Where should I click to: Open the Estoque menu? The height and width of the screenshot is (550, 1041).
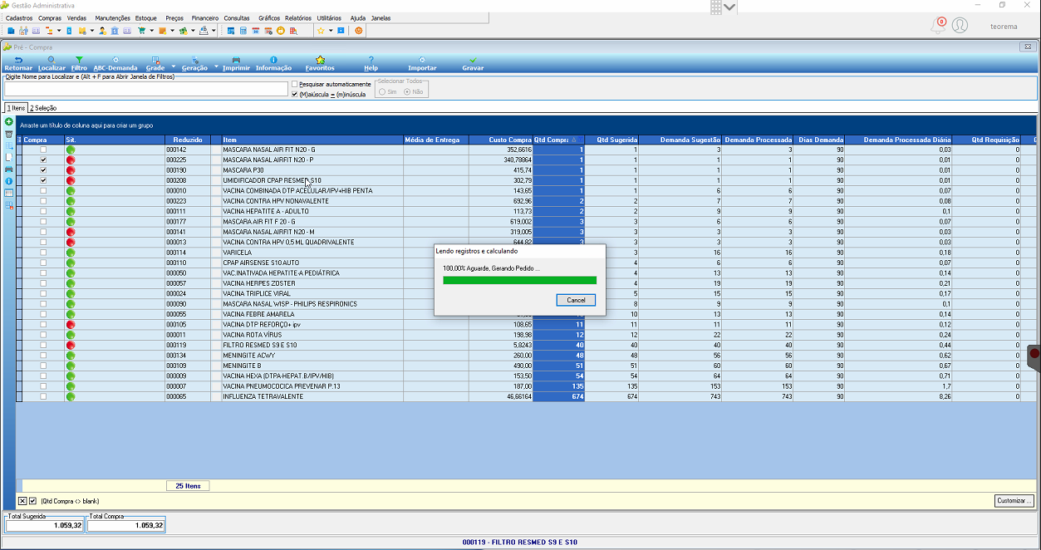click(145, 17)
